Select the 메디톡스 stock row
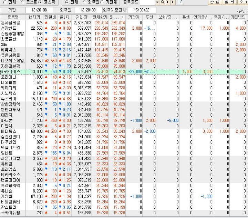248x218 pixels. 123,131
